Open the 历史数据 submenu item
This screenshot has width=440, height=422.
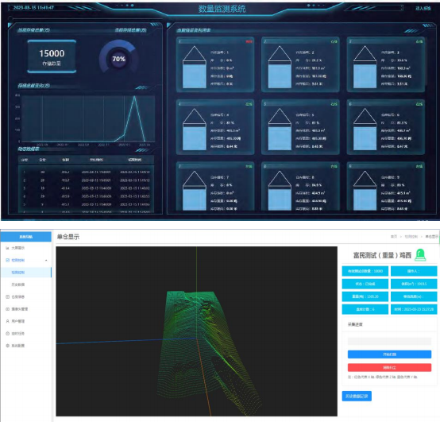18,285
